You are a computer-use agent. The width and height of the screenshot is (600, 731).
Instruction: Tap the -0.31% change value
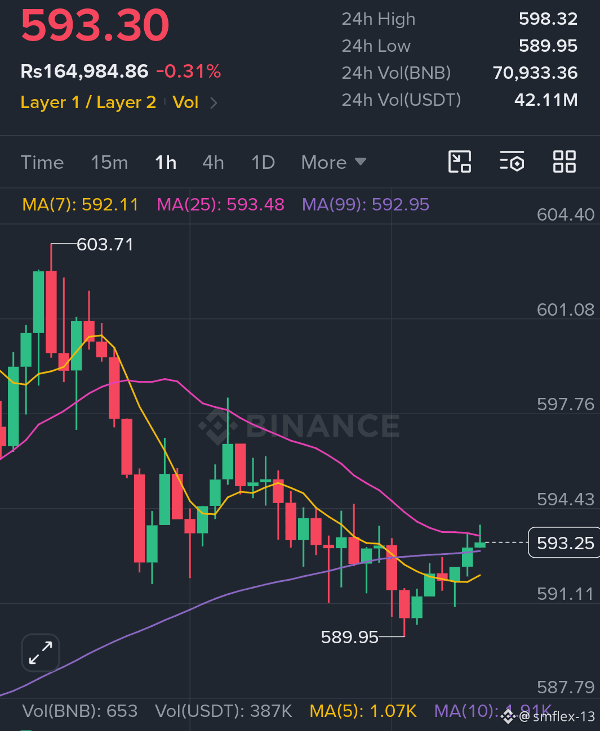189,71
